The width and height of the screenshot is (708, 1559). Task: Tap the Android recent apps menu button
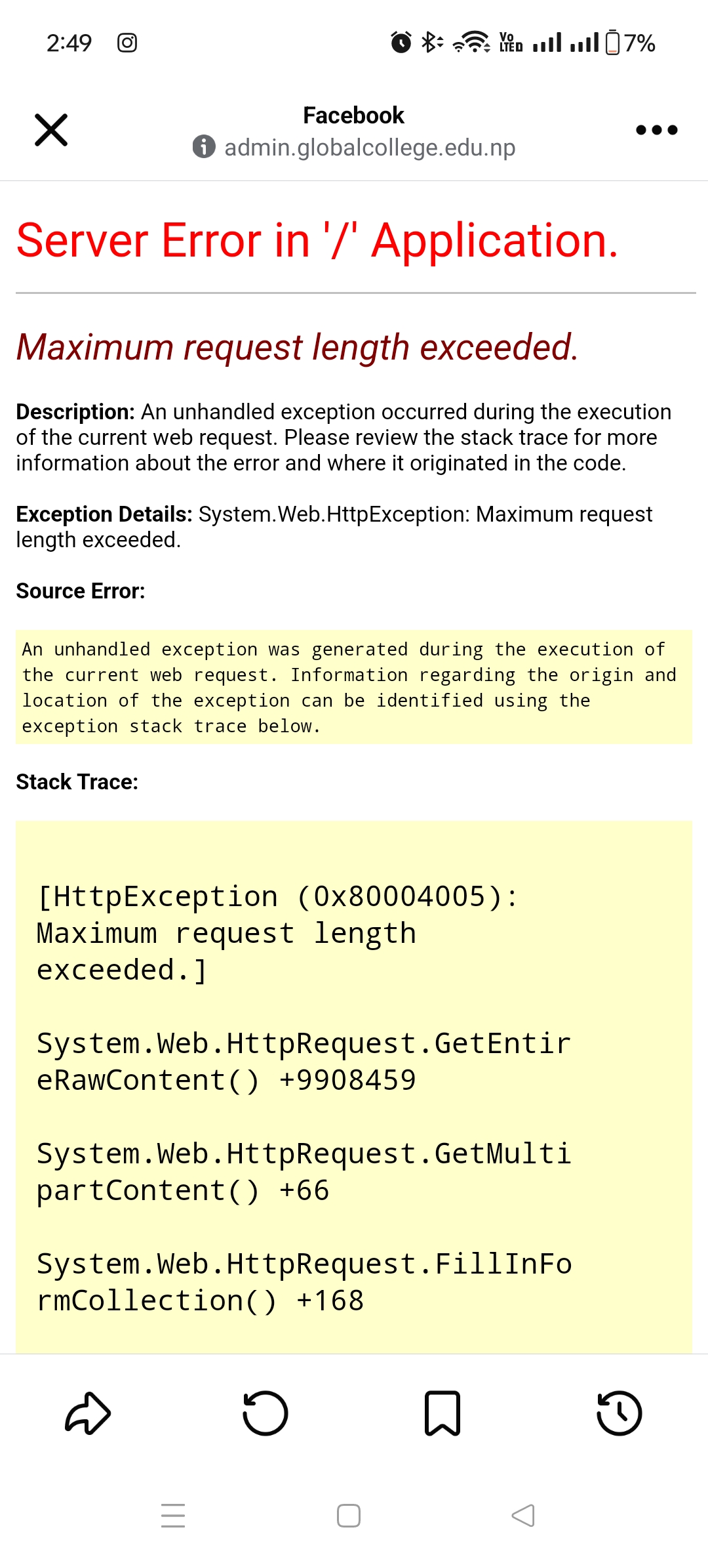[x=173, y=1516]
